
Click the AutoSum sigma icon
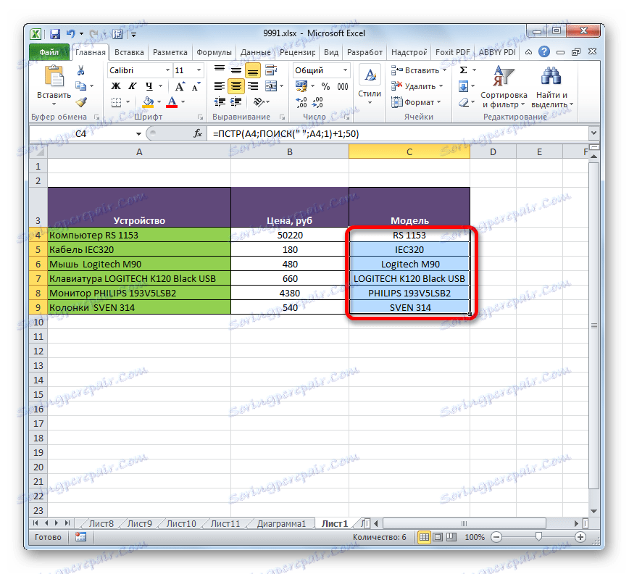pos(465,69)
